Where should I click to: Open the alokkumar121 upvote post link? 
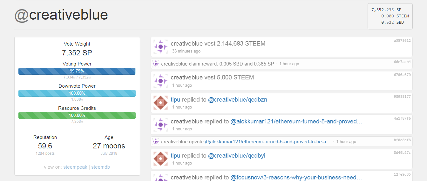point(268,142)
